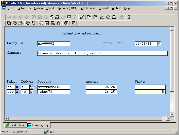The image size is (179, 135).
Task: Open the calendar picker beside Entry Date
Action: click(159, 44)
